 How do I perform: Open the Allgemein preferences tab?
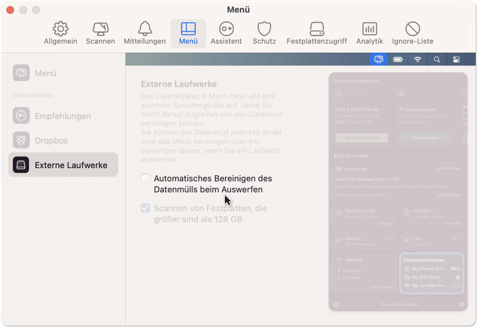pyautogui.click(x=60, y=33)
